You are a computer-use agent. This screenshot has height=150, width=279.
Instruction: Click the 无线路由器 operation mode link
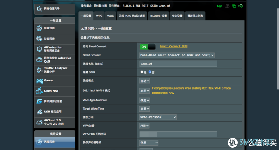100,6
